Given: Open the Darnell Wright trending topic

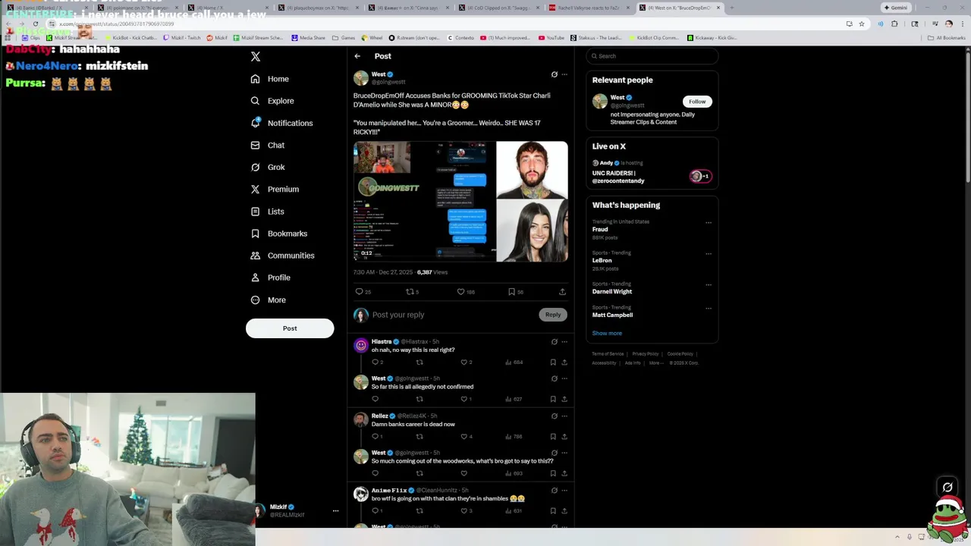Looking at the screenshot, I should click(x=612, y=291).
